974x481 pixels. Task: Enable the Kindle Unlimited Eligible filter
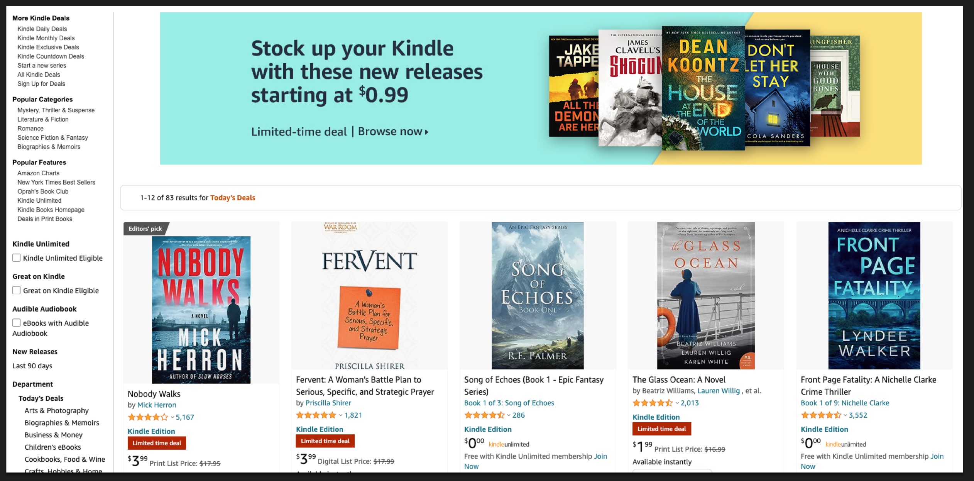(16, 257)
